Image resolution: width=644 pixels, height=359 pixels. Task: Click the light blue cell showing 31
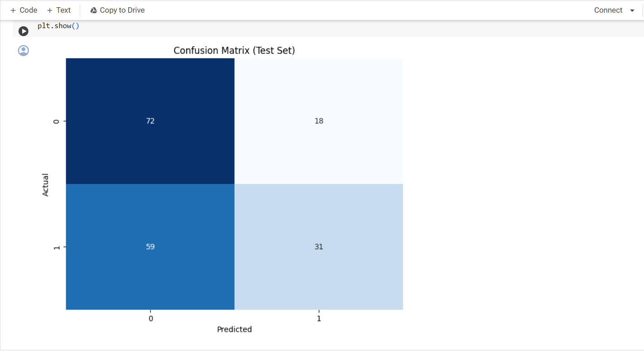(x=319, y=247)
